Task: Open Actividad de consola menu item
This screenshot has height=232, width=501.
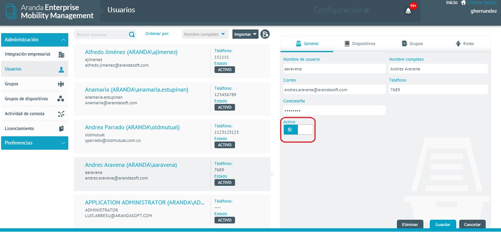Action: [35, 114]
